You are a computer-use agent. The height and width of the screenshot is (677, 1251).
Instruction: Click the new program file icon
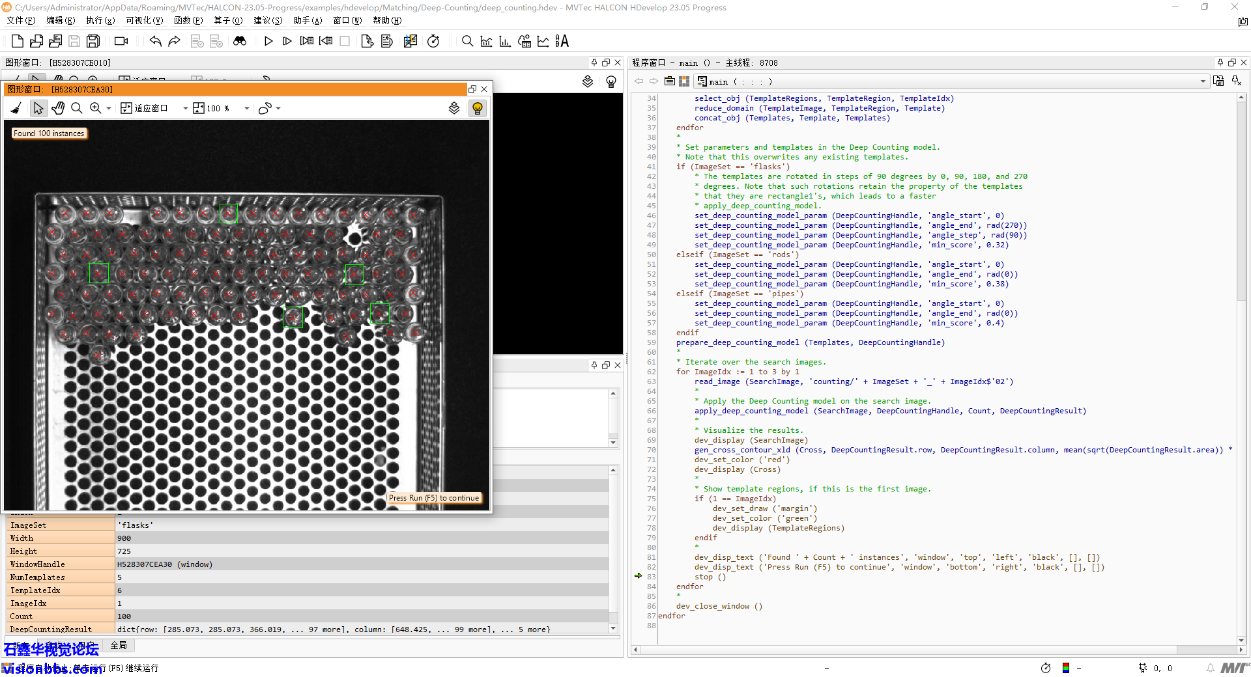[x=18, y=41]
